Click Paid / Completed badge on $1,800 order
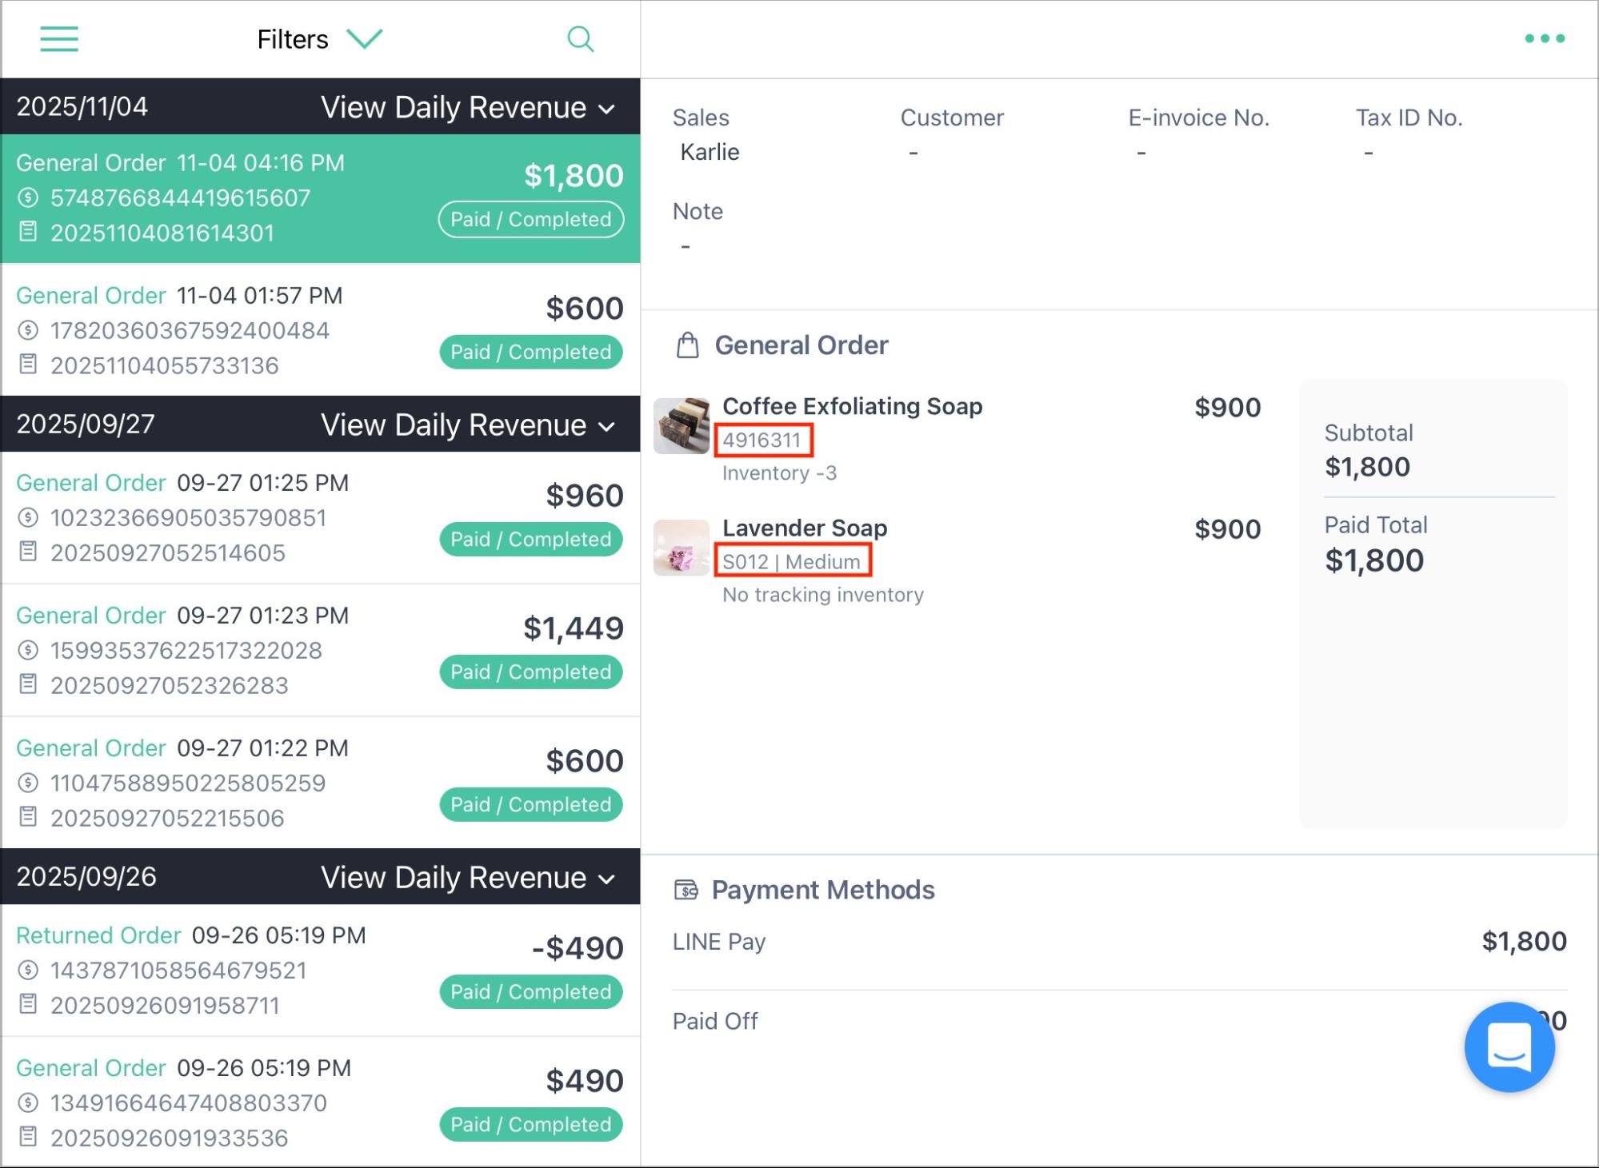Viewport: 1599px width, 1168px height. pos(531,219)
